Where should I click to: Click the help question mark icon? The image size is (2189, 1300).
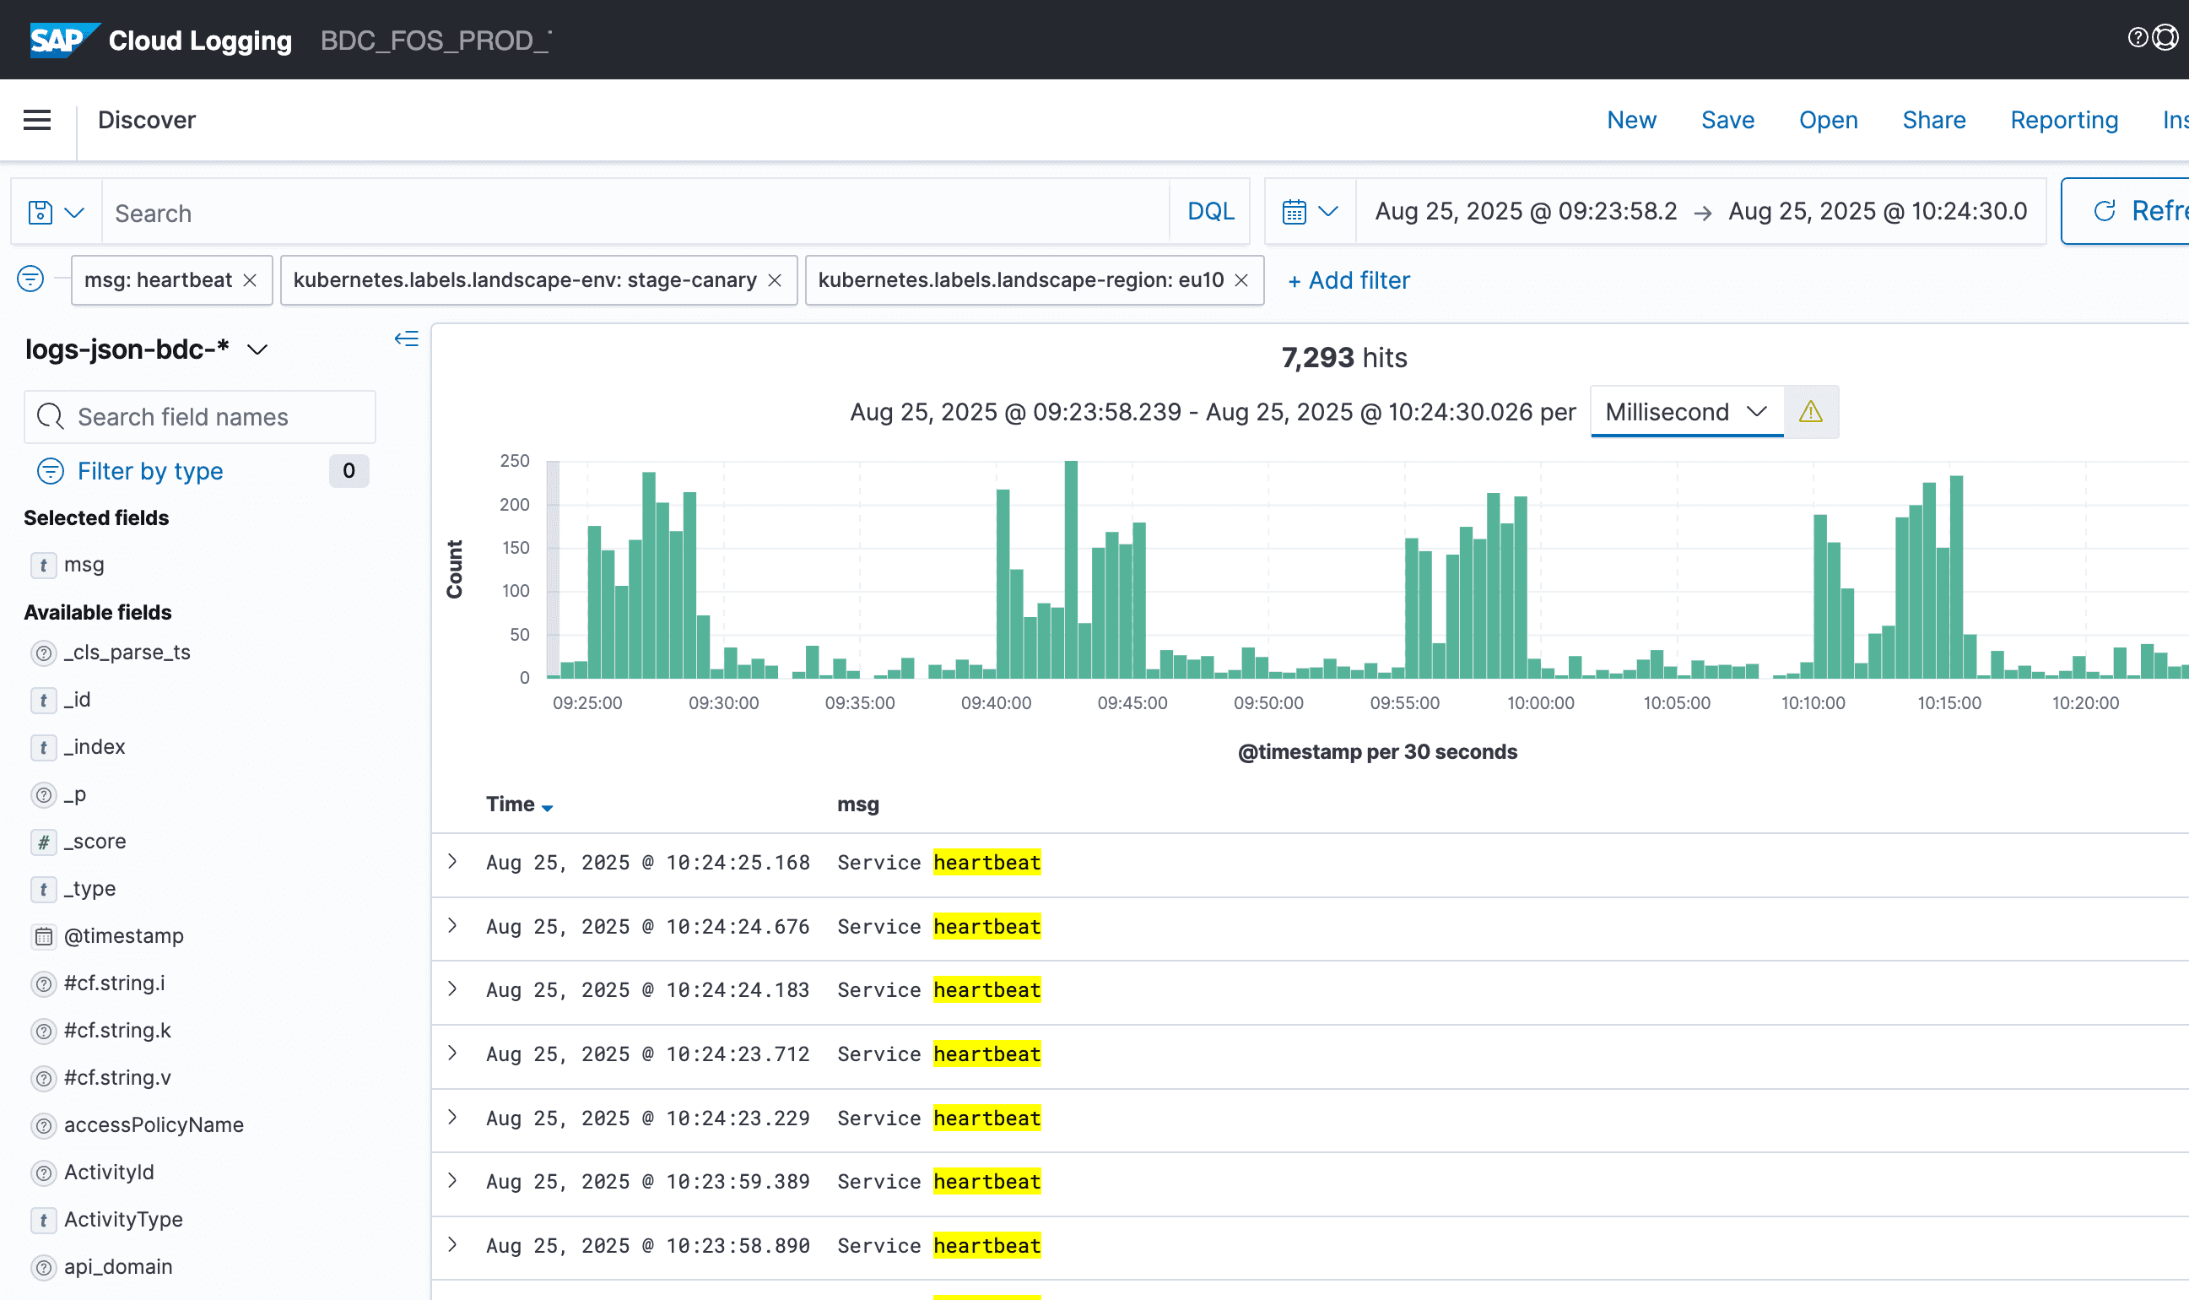point(2137,37)
